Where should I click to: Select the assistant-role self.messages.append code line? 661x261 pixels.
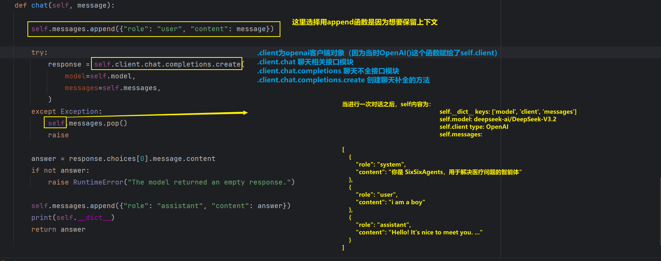(x=161, y=206)
